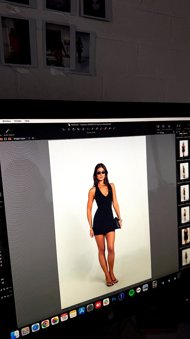
Task: Select the bottom thumbnail in the browser
Action: (186, 257)
